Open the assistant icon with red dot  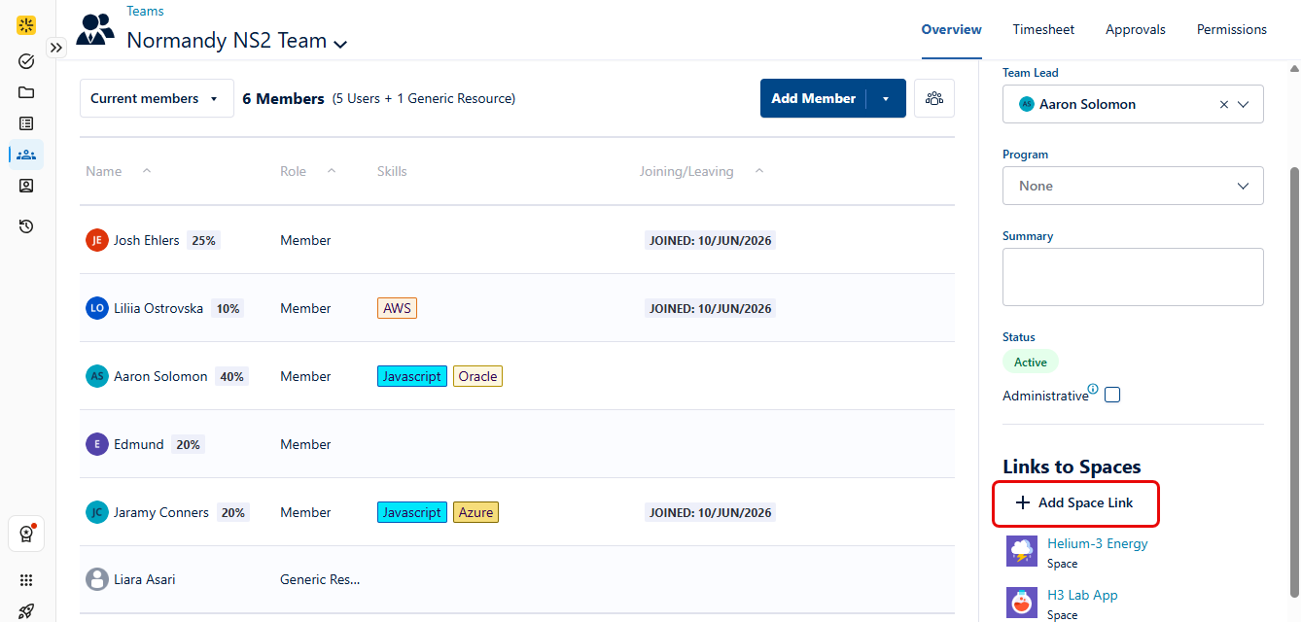pos(26,534)
